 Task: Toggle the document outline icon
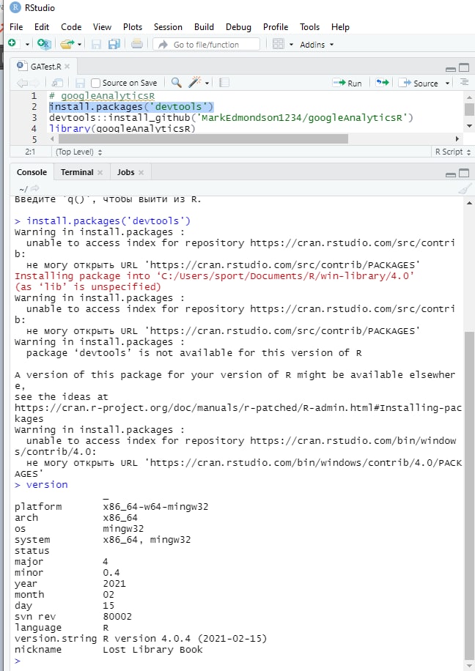pos(464,82)
